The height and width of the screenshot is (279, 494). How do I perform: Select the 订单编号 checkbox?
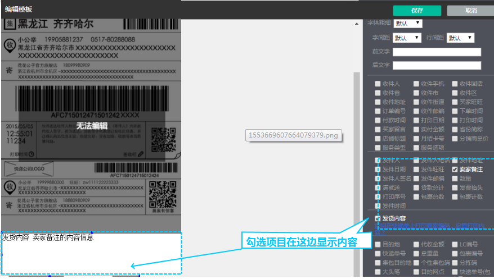[378, 111]
